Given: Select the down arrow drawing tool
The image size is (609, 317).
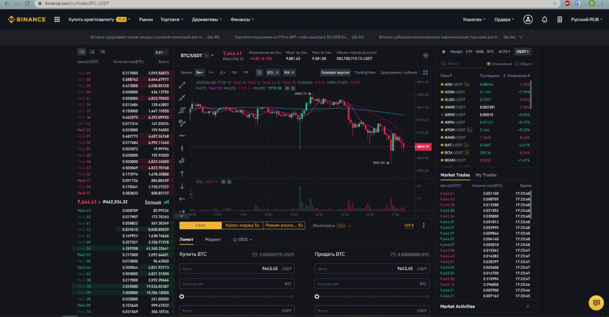Looking at the screenshot, I should click(x=182, y=186).
